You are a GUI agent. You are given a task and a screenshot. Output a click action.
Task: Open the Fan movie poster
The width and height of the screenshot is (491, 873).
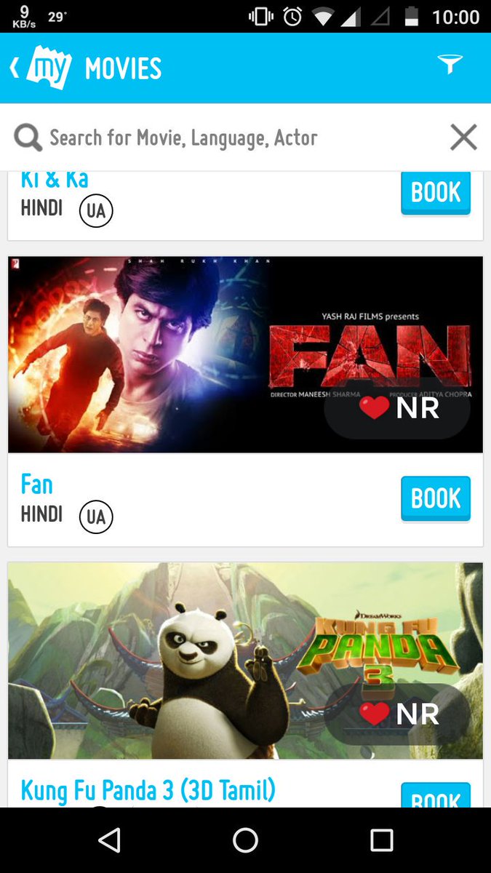coord(245,354)
